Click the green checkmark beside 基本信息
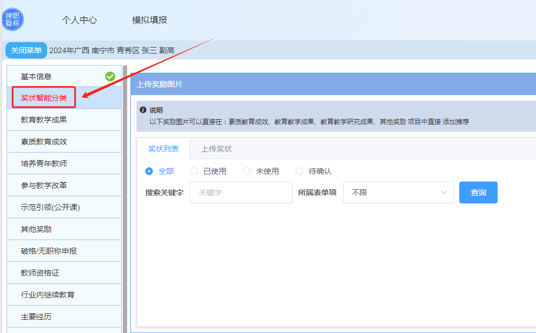Image resolution: width=536 pixels, height=333 pixels. pos(110,77)
